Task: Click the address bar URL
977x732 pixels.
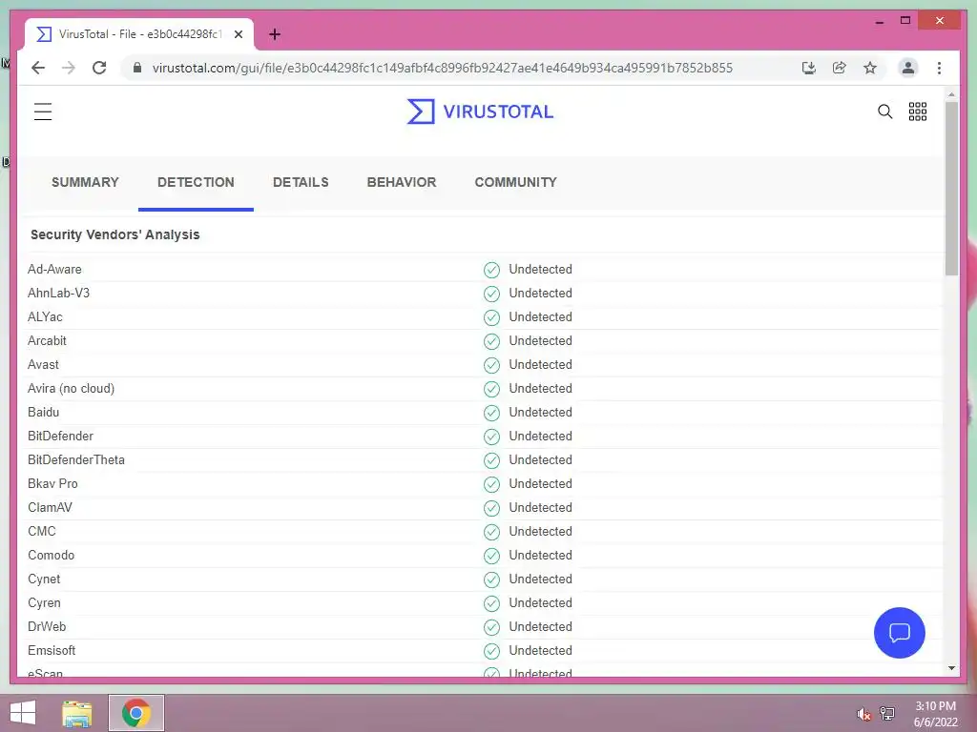Action: 443,68
